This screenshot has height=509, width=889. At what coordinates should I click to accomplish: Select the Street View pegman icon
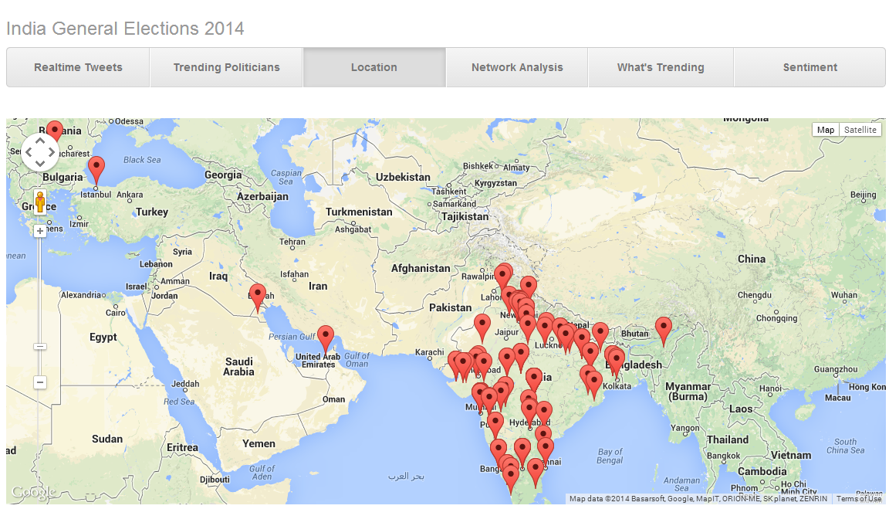tap(39, 202)
